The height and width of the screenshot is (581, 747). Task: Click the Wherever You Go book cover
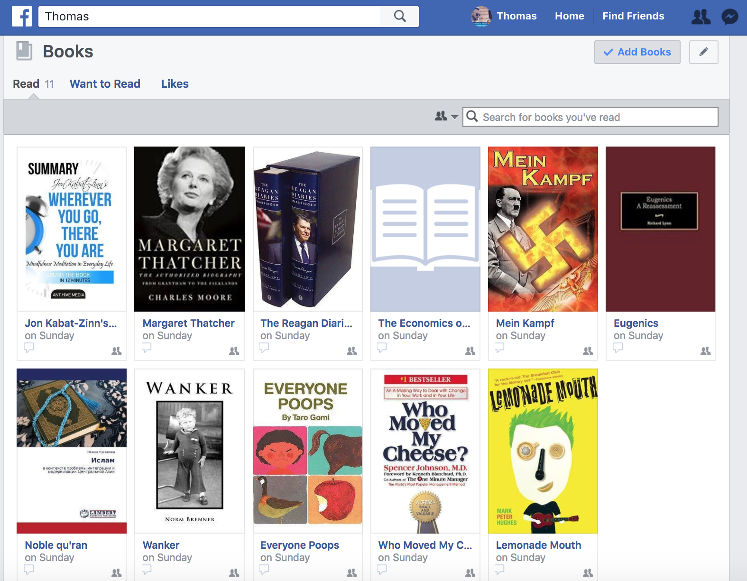click(72, 229)
